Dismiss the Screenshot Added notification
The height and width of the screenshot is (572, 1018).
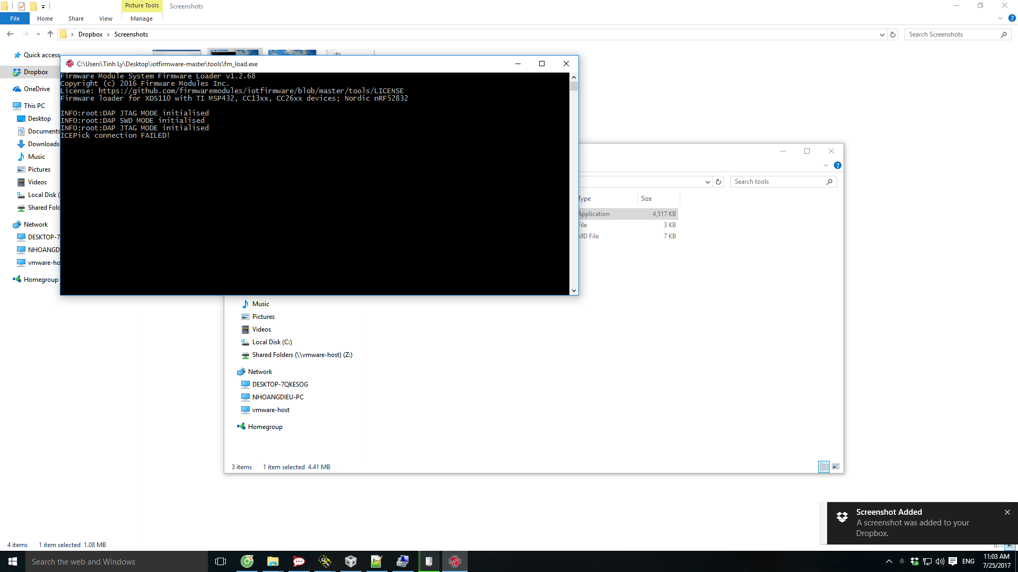(x=1007, y=512)
